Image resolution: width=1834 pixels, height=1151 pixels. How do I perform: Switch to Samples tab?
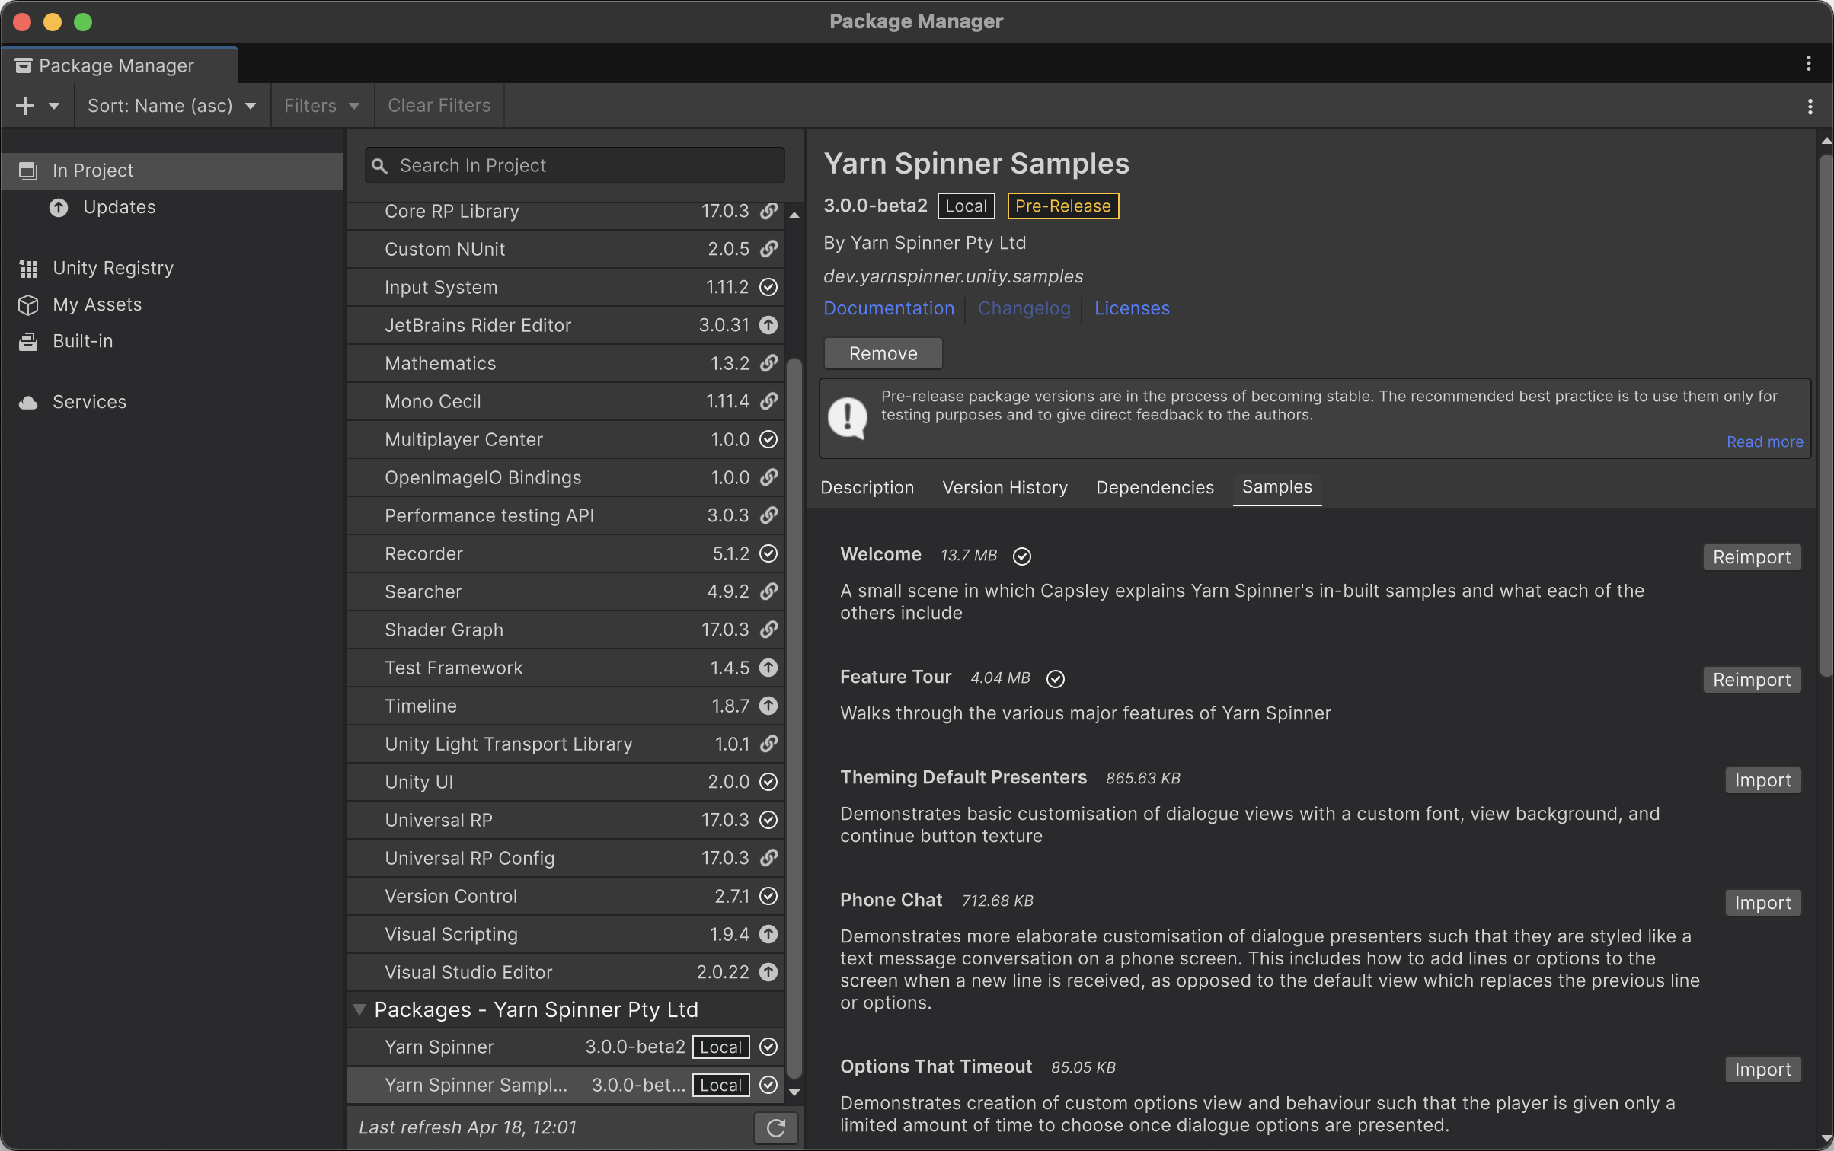1276,487
